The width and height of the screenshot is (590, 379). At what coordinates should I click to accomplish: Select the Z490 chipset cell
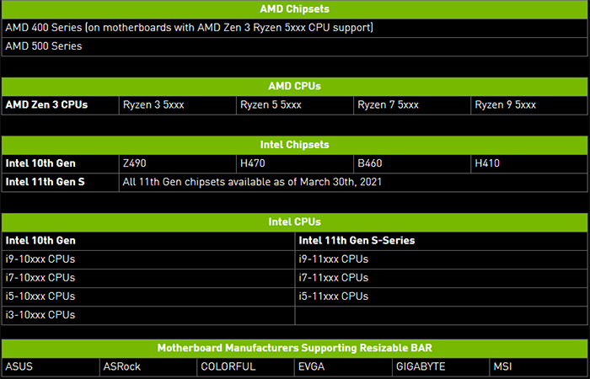[178, 164]
